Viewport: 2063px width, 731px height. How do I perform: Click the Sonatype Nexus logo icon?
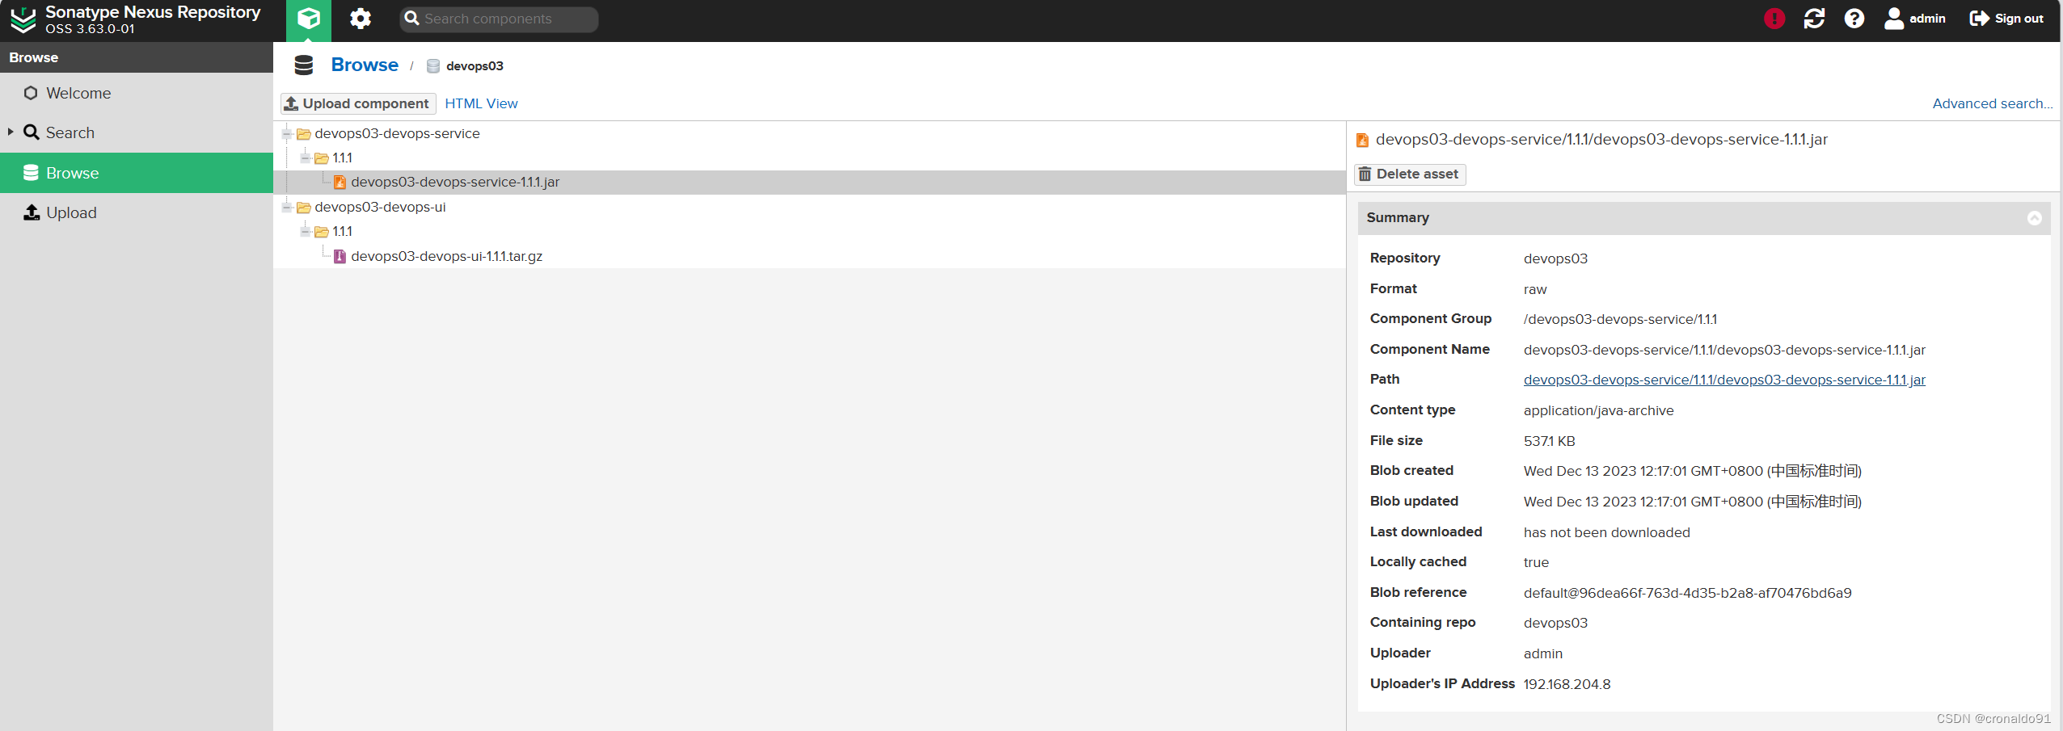coord(23,19)
